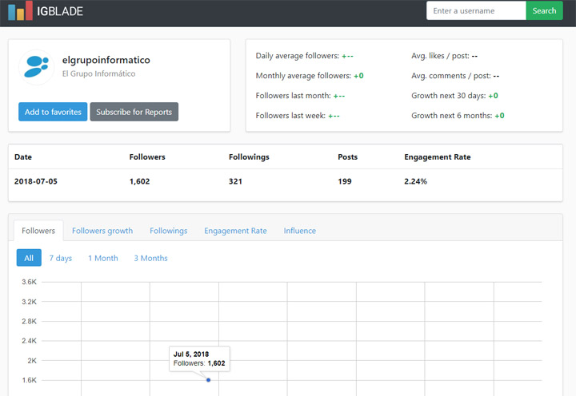
Task: Click the Date column header
Action: [x=23, y=157]
